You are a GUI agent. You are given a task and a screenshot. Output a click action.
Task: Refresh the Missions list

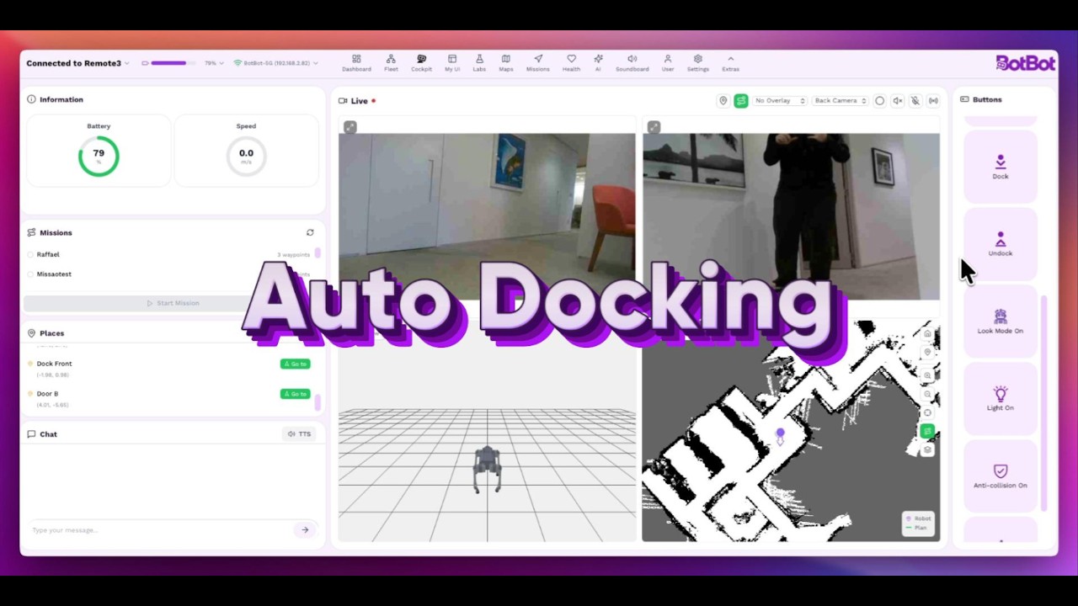point(310,232)
